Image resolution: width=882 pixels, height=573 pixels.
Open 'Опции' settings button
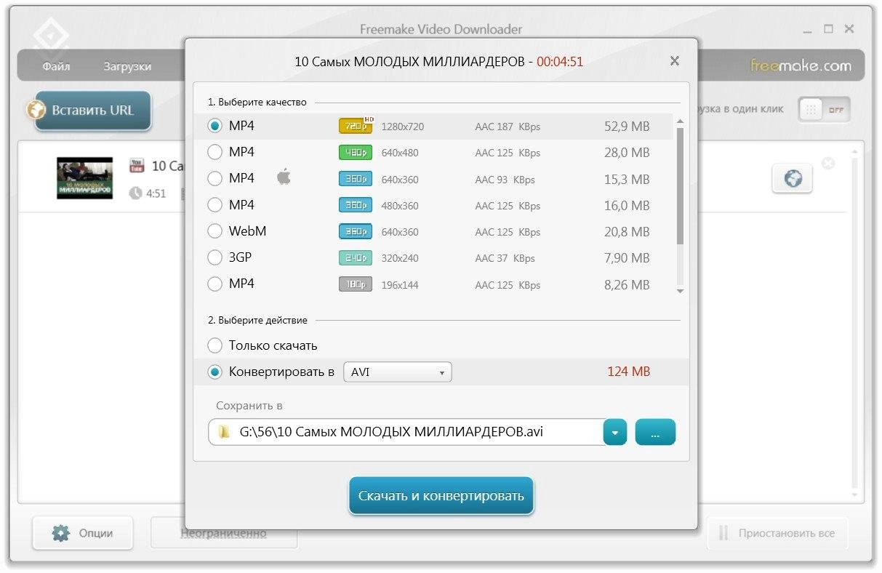(83, 533)
